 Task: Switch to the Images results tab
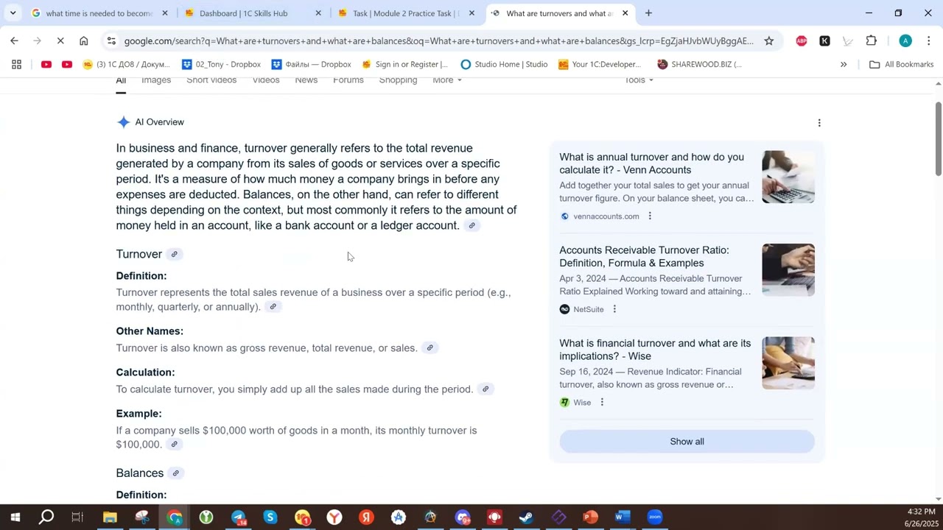[x=156, y=80]
